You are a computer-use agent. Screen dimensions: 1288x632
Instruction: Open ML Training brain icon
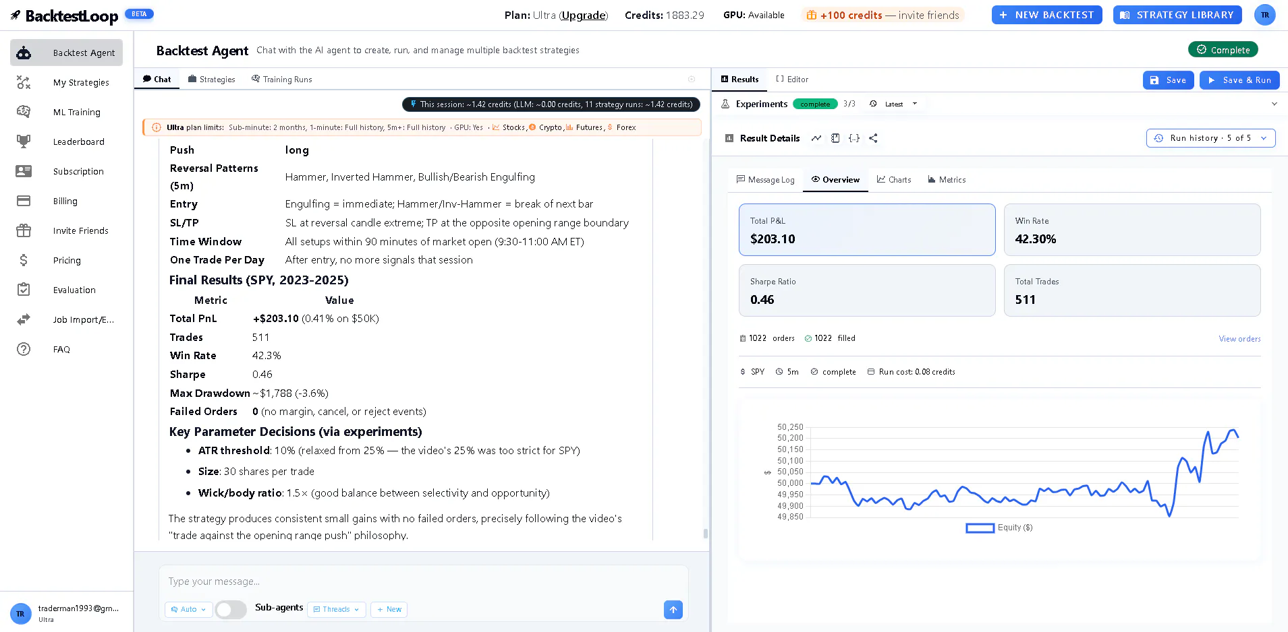click(24, 112)
